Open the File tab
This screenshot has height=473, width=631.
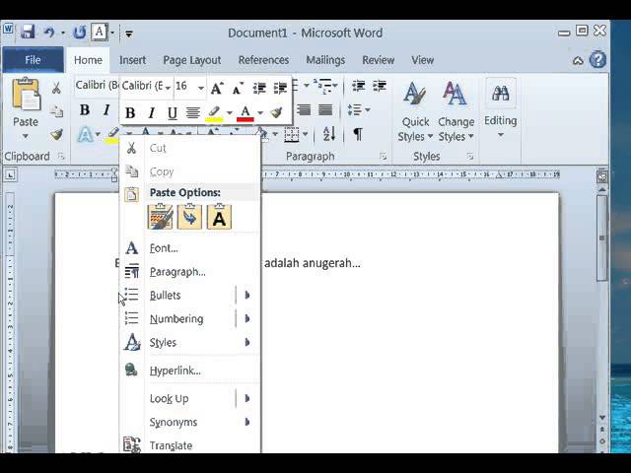point(33,60)
